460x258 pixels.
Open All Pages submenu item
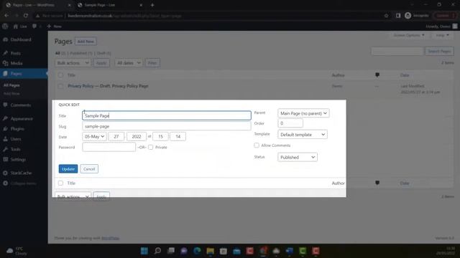click(11, 85)
